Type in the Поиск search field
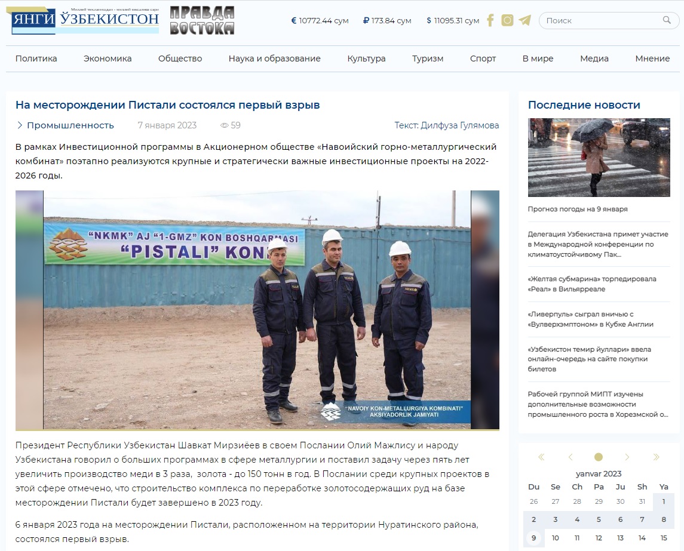 pyautogui.click(x=600, y=20)
